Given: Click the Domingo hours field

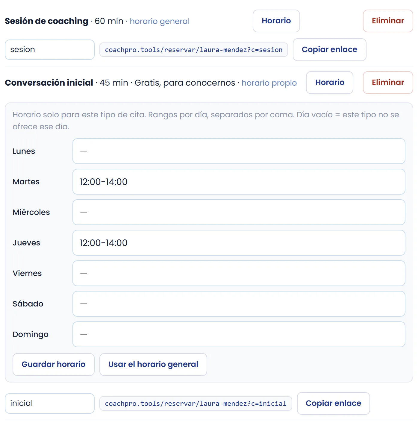Looking at the screenshot, I should click(239, 334).
